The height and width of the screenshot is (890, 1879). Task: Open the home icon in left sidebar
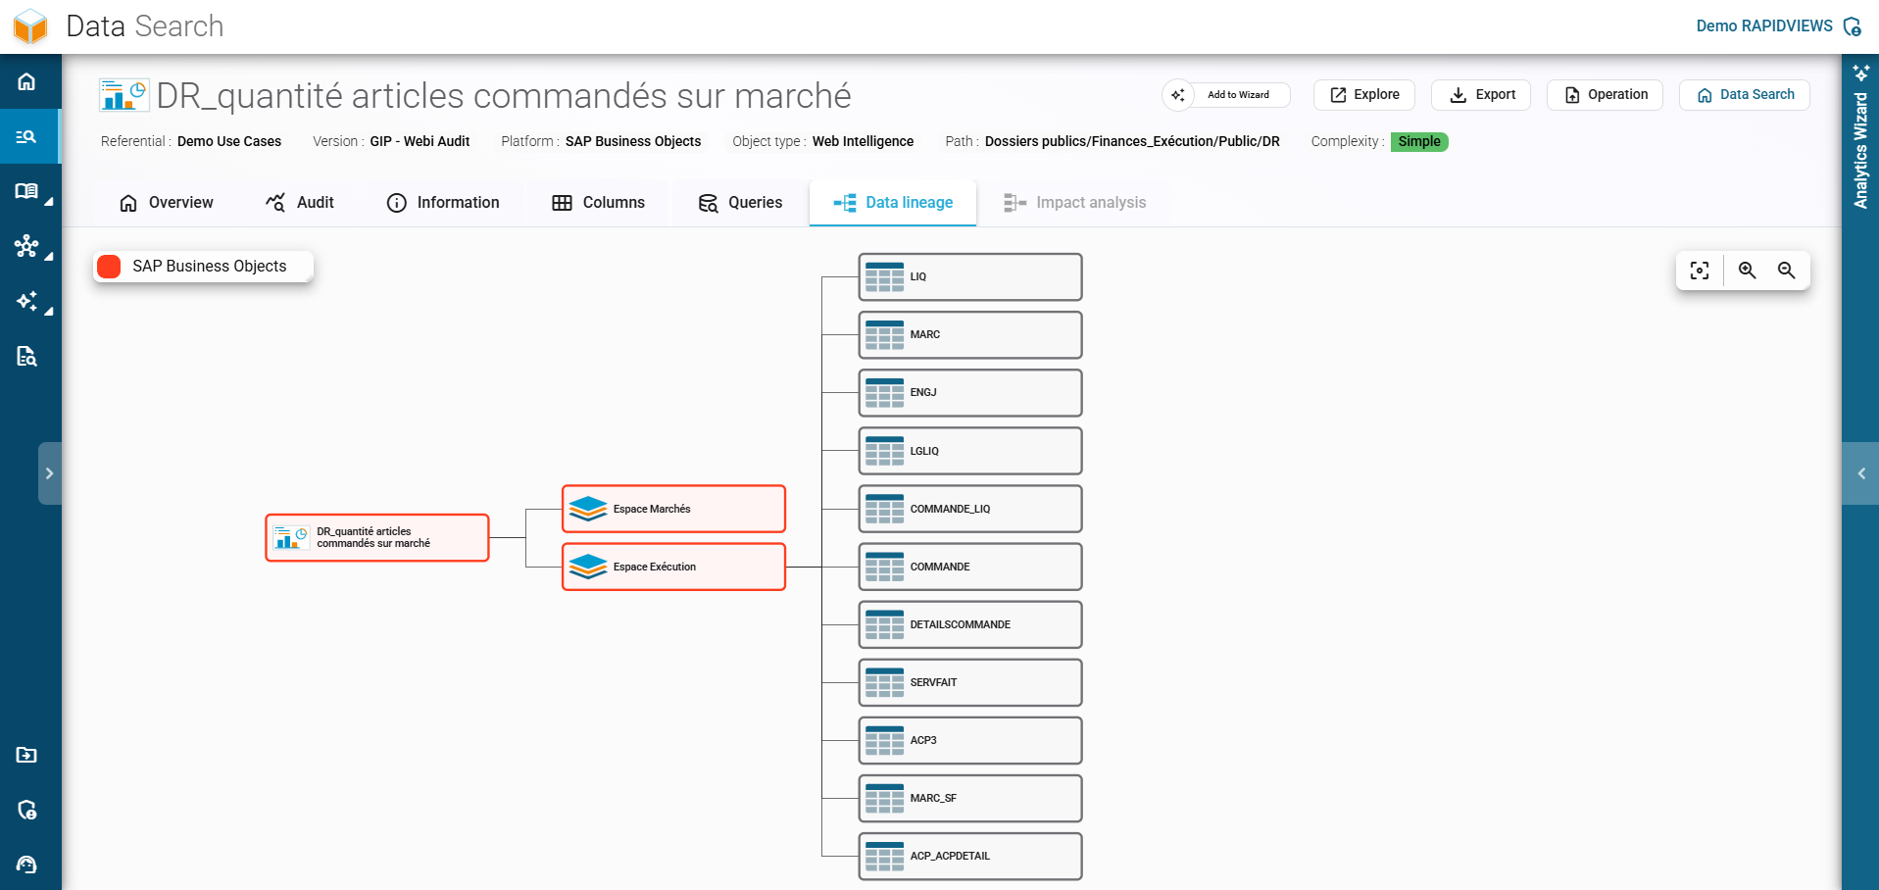click(x=26, y=81)
